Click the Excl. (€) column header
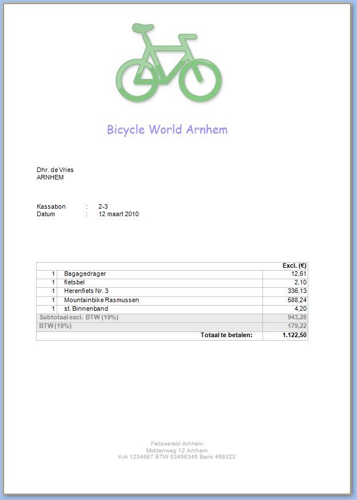The height and width of the screenshot is (500, 357). coord(295,266)
